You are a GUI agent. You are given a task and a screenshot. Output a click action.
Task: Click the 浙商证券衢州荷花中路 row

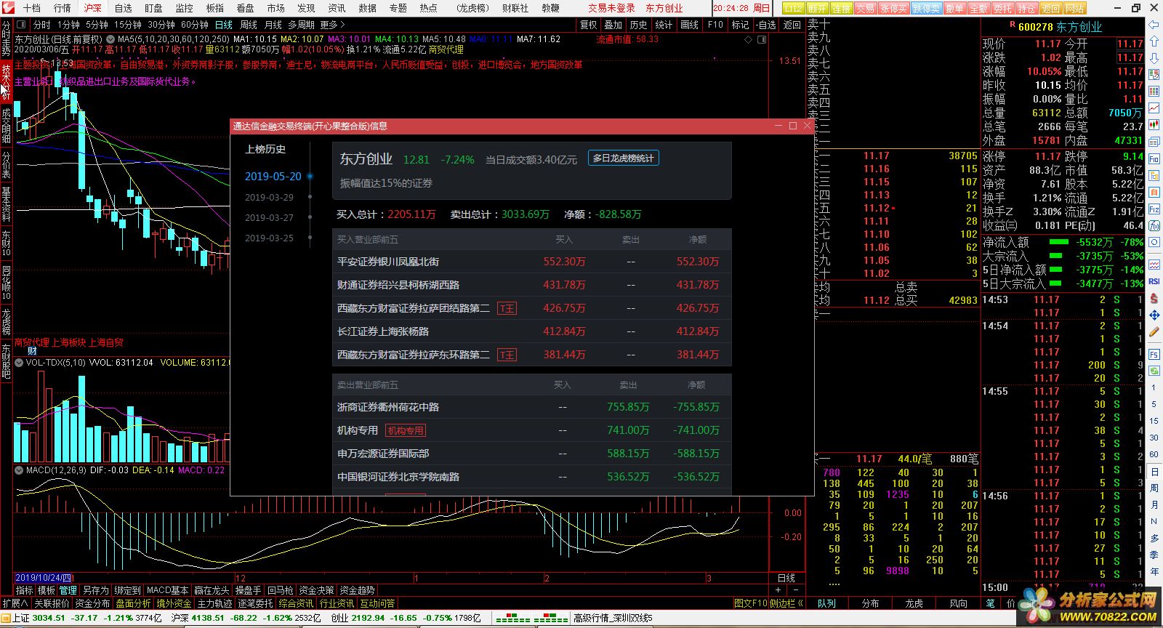click(x=531, y=407)
